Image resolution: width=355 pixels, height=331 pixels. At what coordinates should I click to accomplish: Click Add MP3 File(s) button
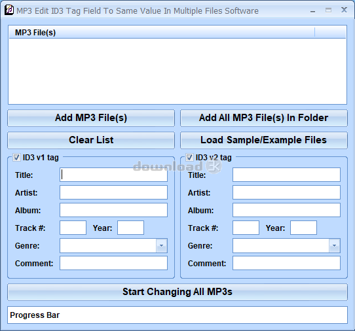[91, 118]
